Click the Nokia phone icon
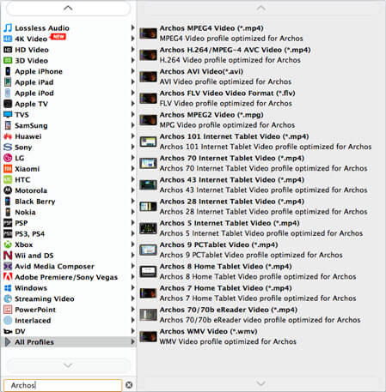Viewport: 386px width, 392px height. pyautogui.click(x=8, y=212)
